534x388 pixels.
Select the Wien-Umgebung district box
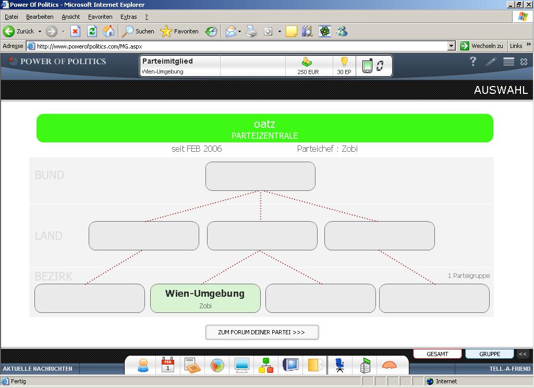click(205, 298)
